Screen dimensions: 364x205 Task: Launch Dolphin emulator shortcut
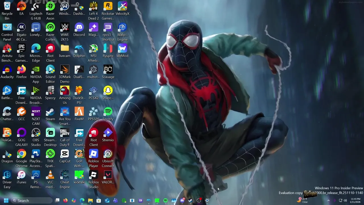[x=79, y=51]
